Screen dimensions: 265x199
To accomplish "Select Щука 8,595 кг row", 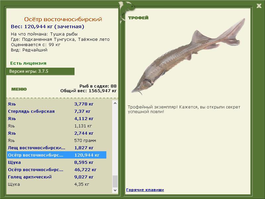I will point(57,162).
